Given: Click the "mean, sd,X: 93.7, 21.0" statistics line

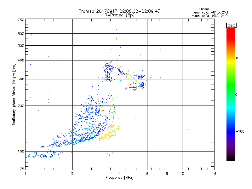Looking at the screenshot, I should click(x=209, y=16).
